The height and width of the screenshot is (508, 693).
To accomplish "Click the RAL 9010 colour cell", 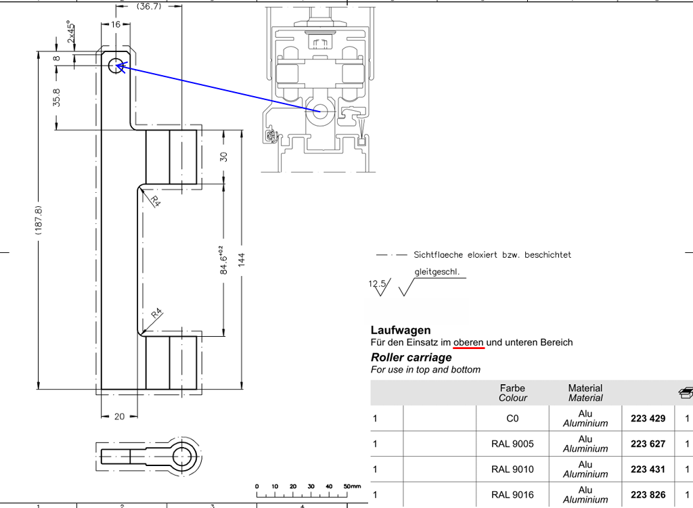I will click(x=512, y=469).
